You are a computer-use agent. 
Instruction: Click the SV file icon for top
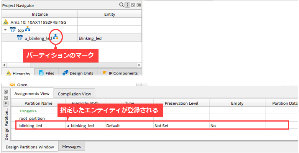coord(13,30)
